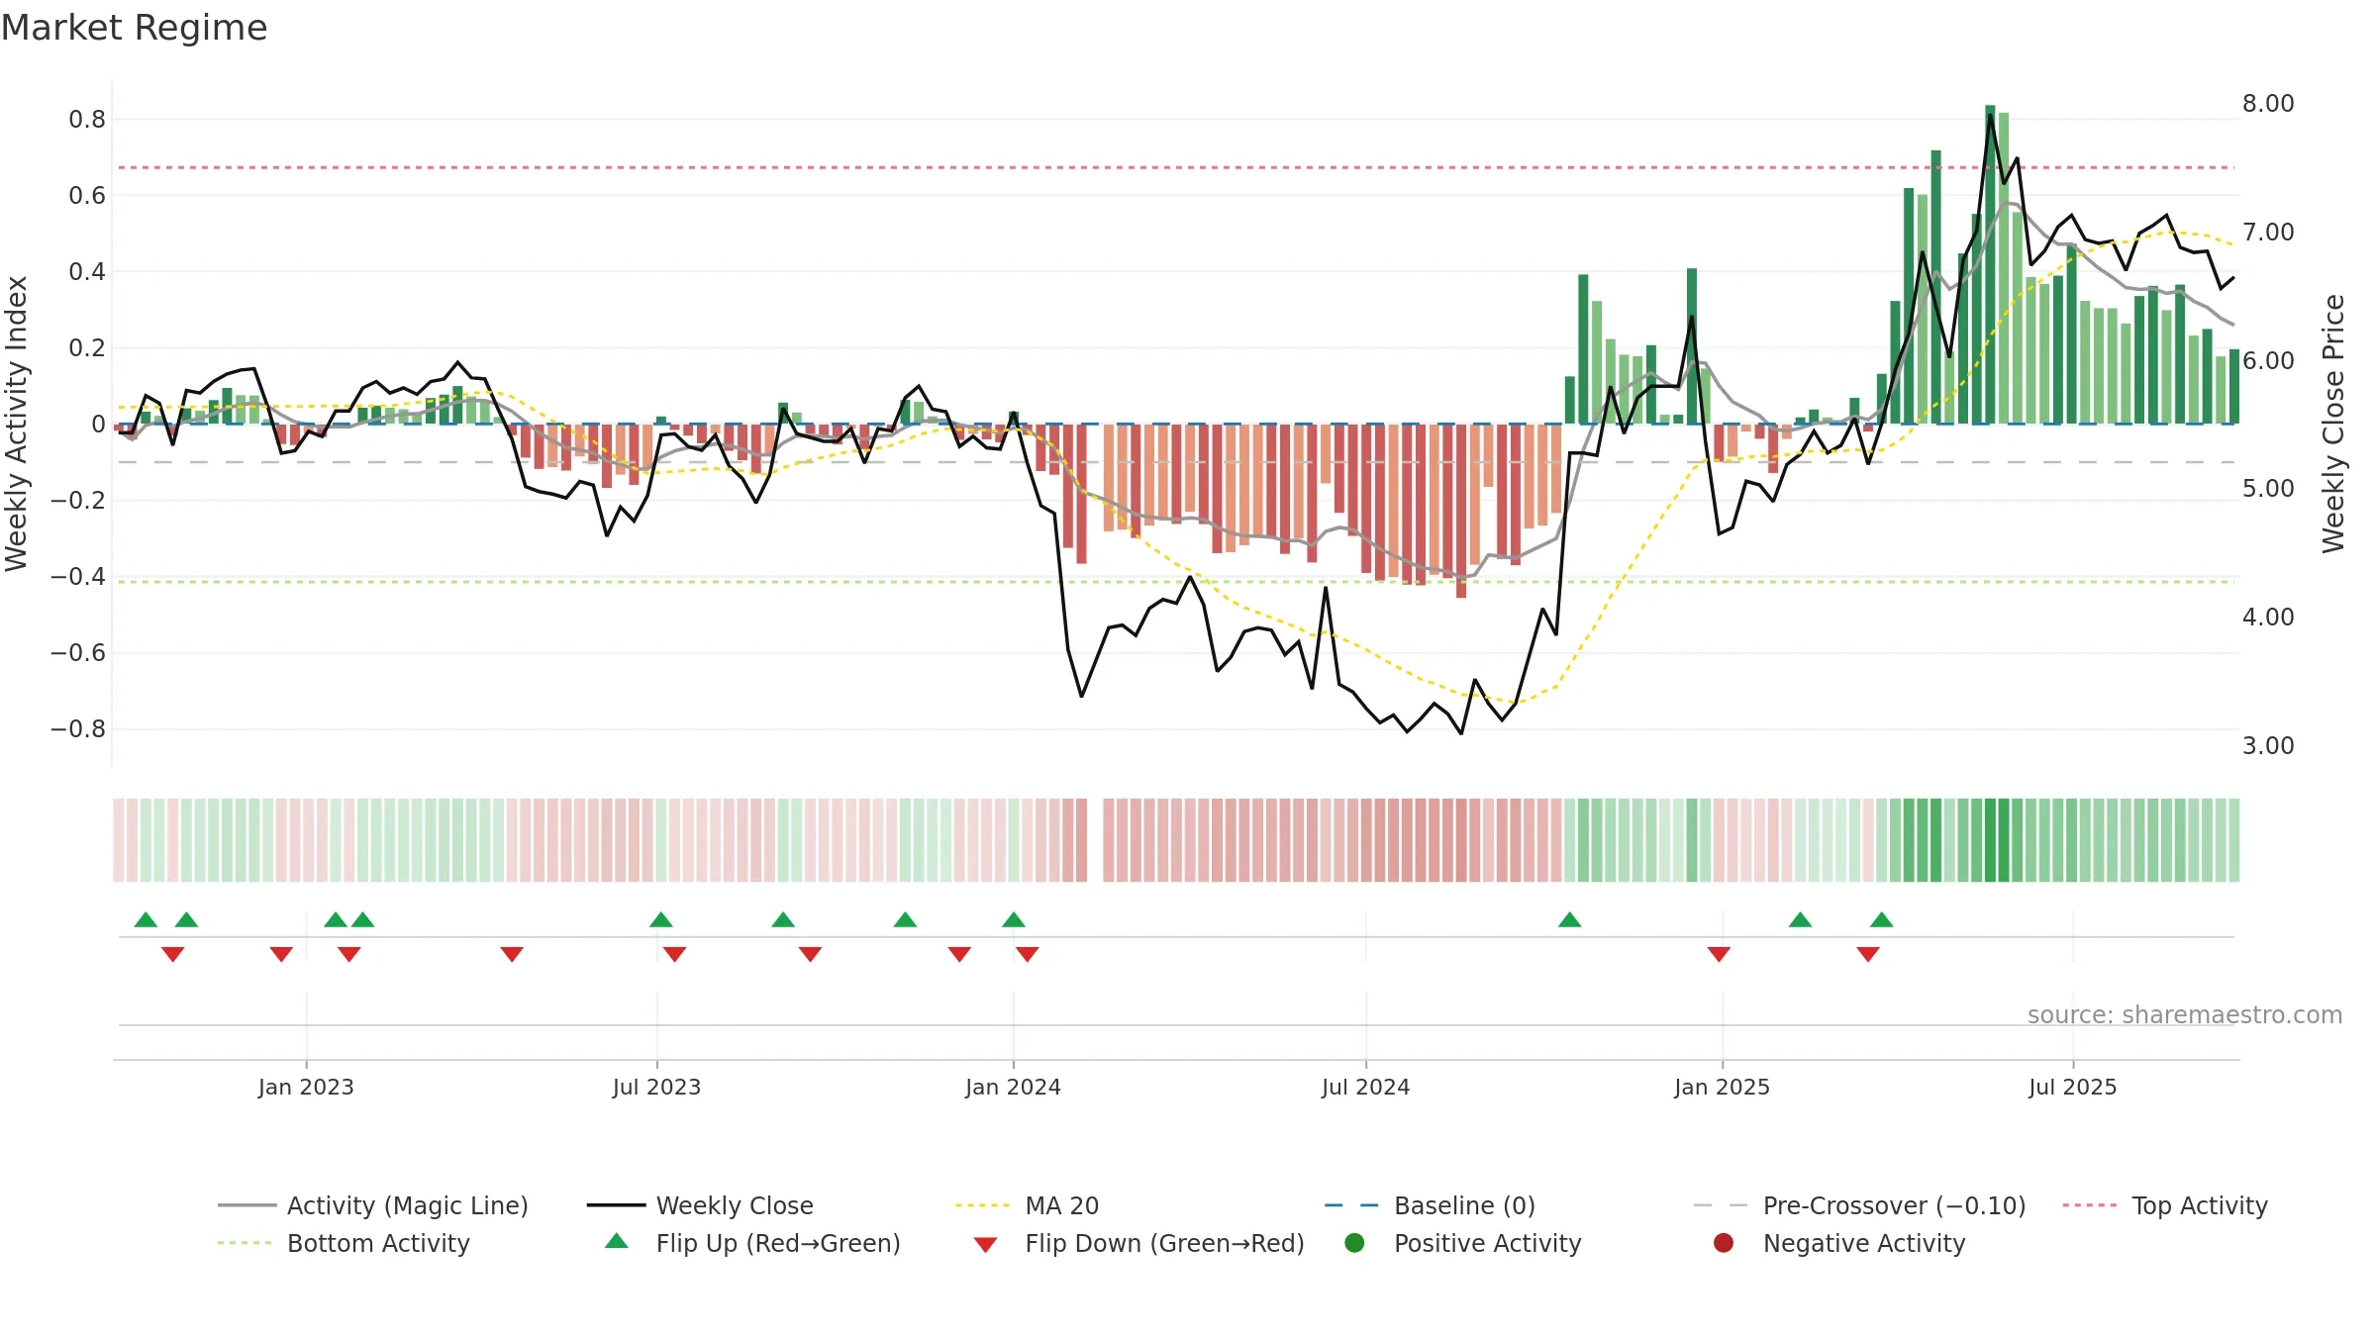Toggle the Weekly Close legend entry
Image resolution: width=2376 pixels, height=1336 pixels.
(700, 1205)
